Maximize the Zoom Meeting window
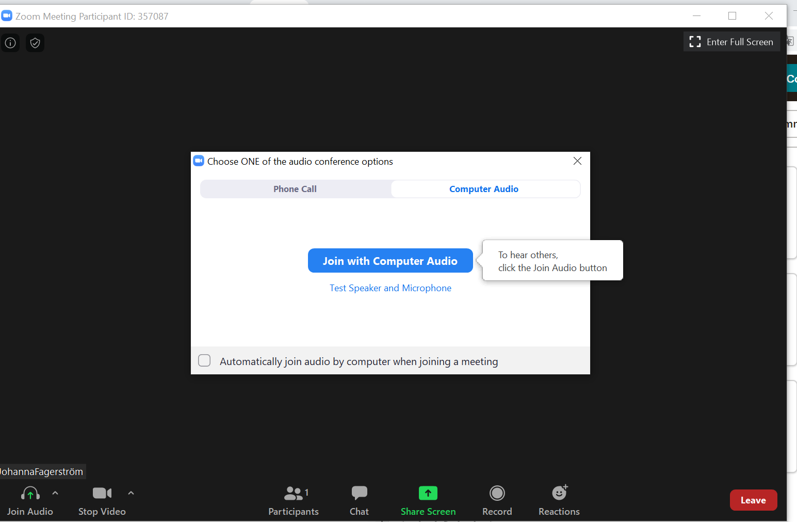This screenshot has width=797, height=522. (x=732, y=16)
